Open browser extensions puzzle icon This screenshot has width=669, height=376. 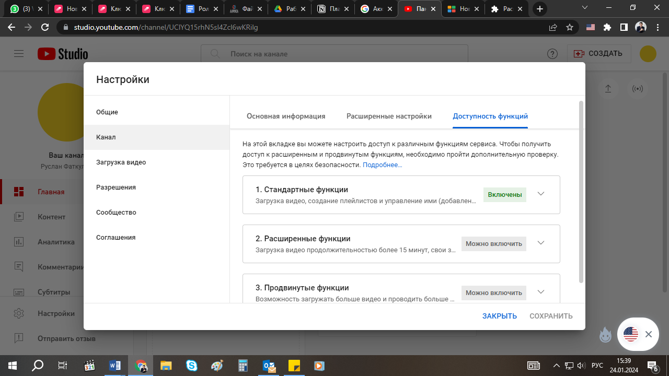[x=607, y=27]
